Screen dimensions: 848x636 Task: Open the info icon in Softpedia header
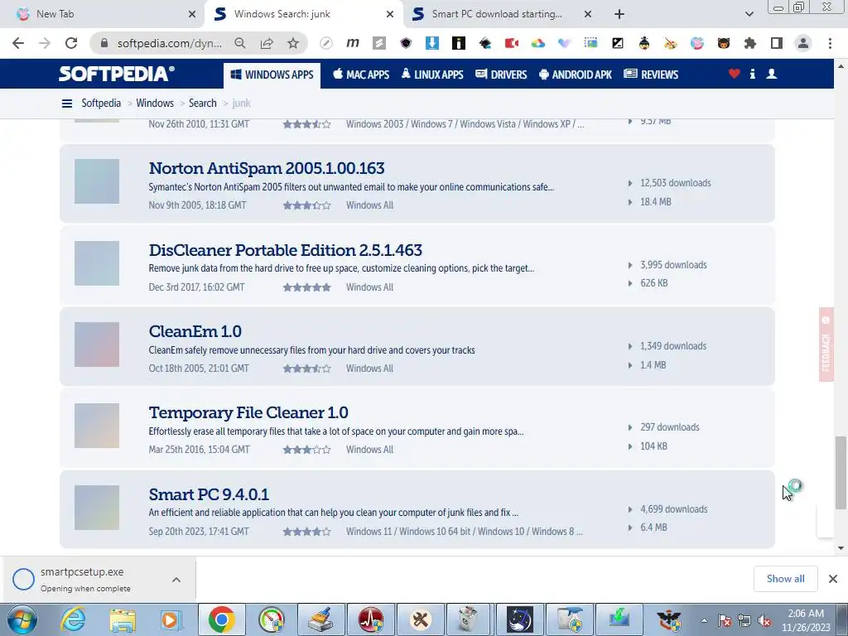pos(752,74)
